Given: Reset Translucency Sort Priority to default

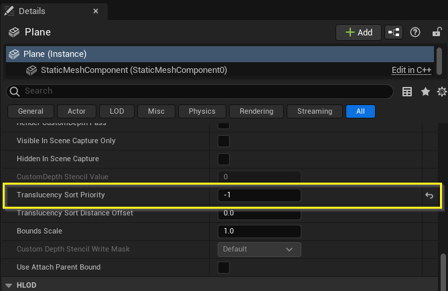Looking at the screenshot, I should (429, 195).
